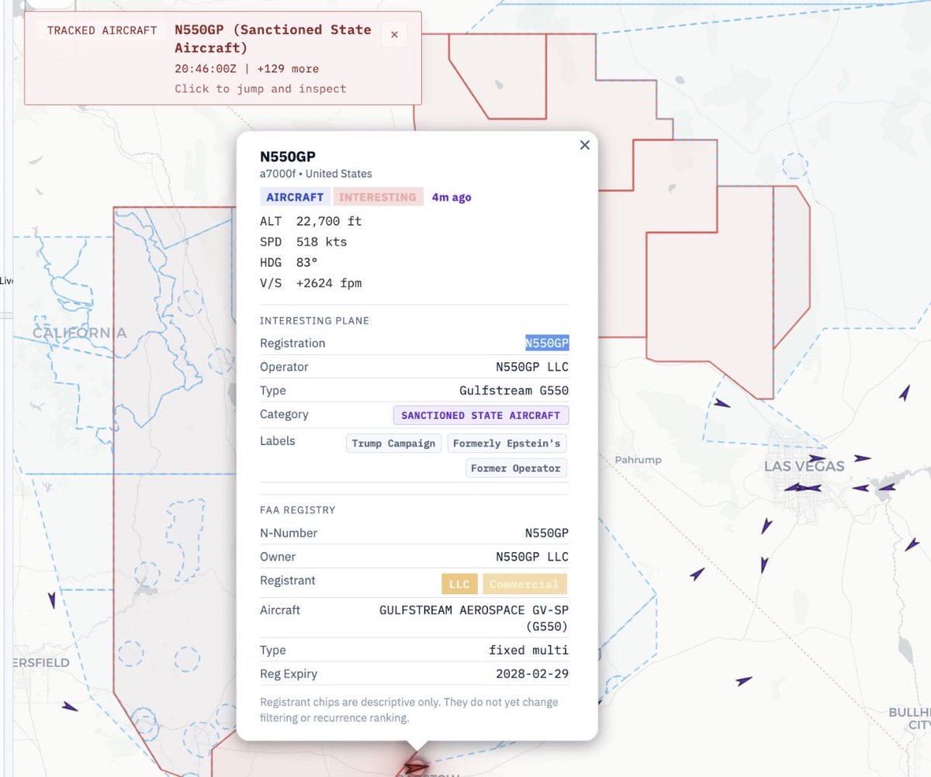The image size is (931, 777).
Task: Click the Pahrump map label
Action: click(x=638, y=460)
